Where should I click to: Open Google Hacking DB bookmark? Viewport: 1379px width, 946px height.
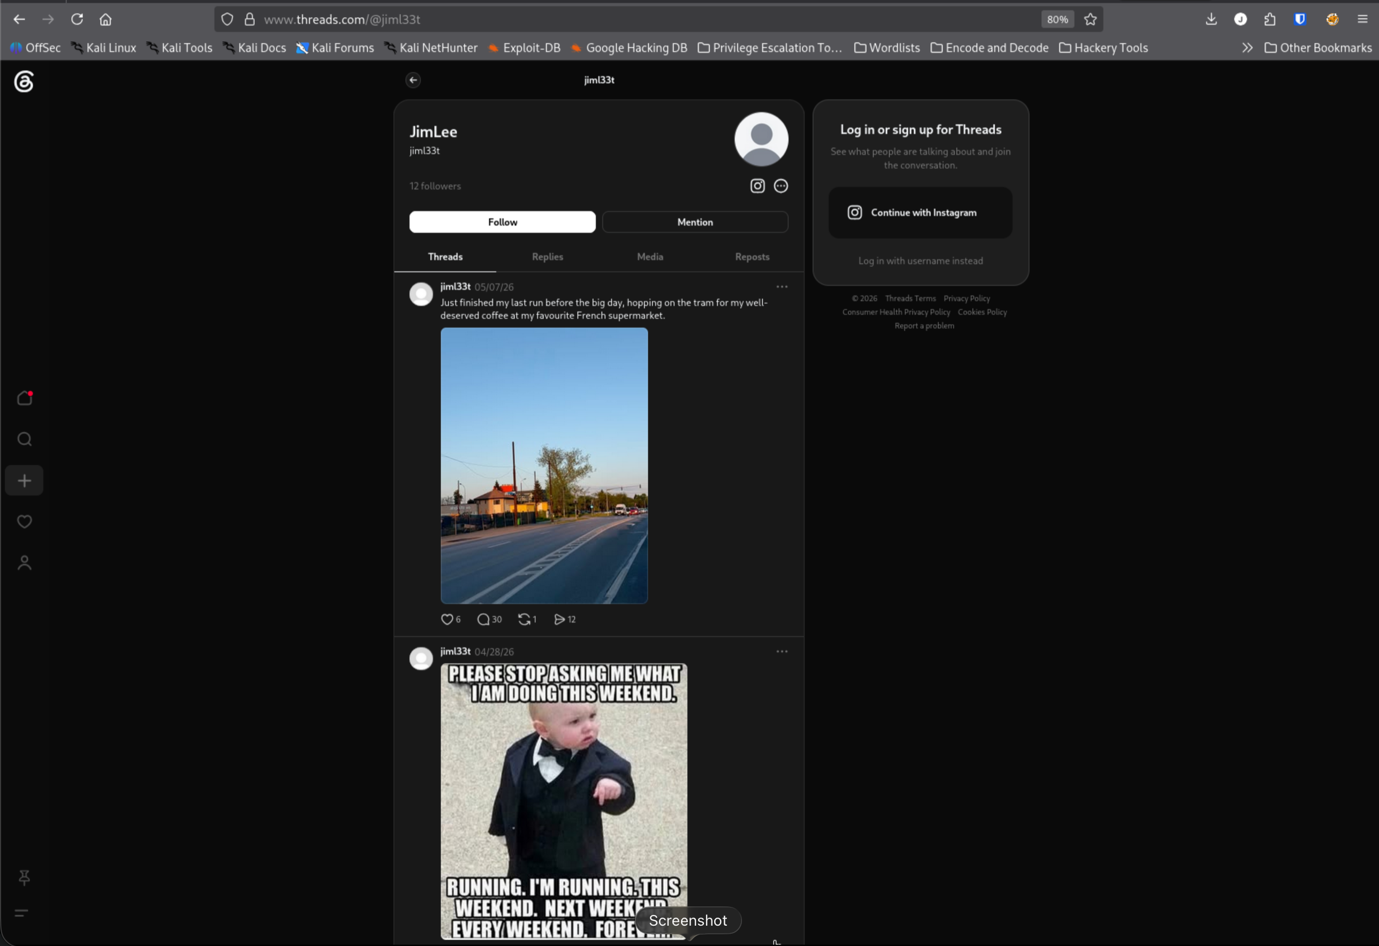[629, 48]
